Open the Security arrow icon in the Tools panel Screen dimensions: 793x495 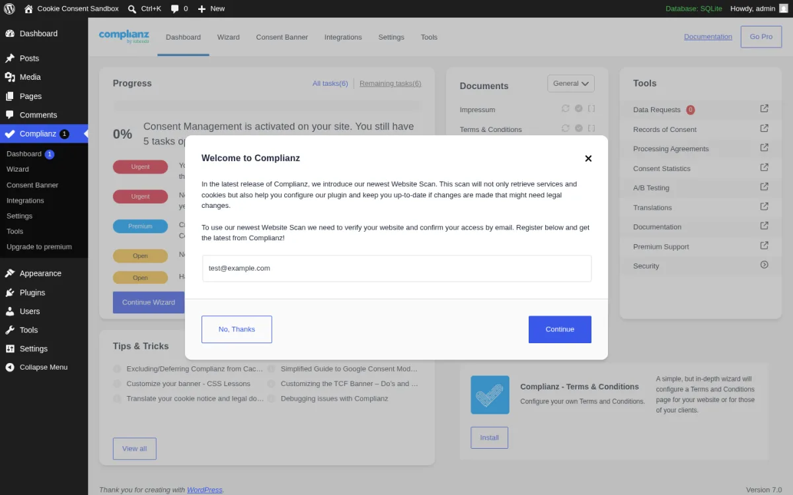[764, 265]
